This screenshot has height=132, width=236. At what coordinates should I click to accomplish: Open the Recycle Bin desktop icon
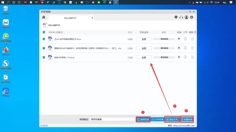(x=6, y=10)
